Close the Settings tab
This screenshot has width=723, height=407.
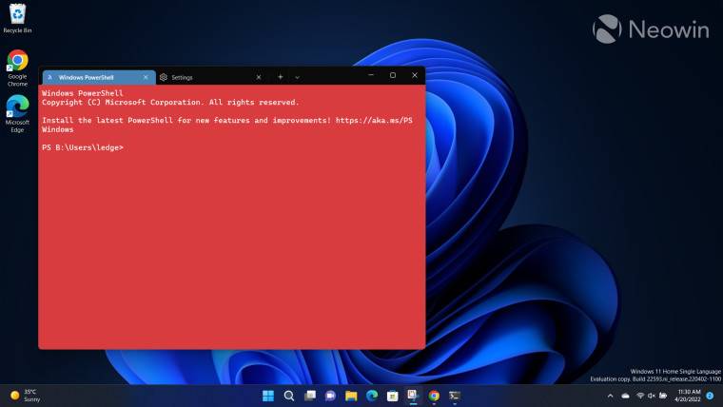point(259,77)
